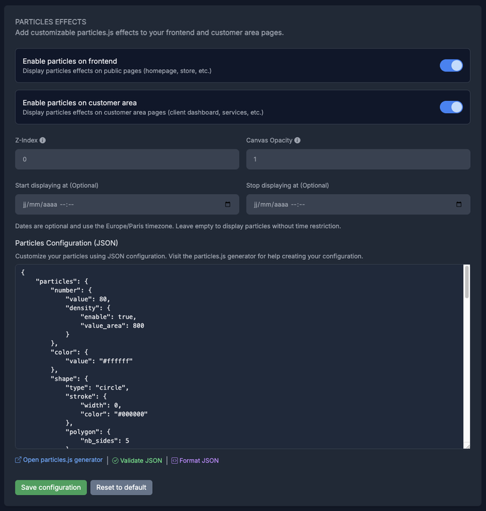Disable particles on frontend toggle

451,65
